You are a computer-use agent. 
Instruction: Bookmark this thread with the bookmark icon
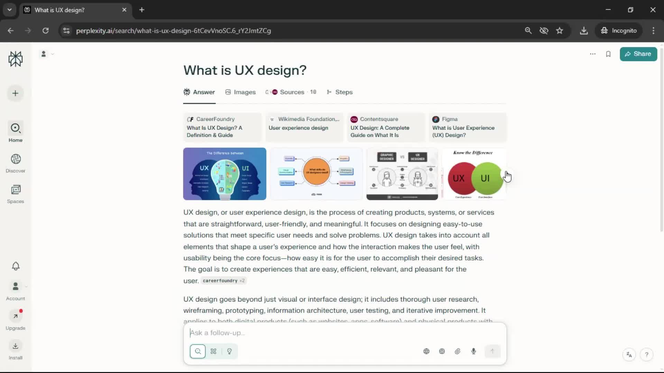coord(608,54)
